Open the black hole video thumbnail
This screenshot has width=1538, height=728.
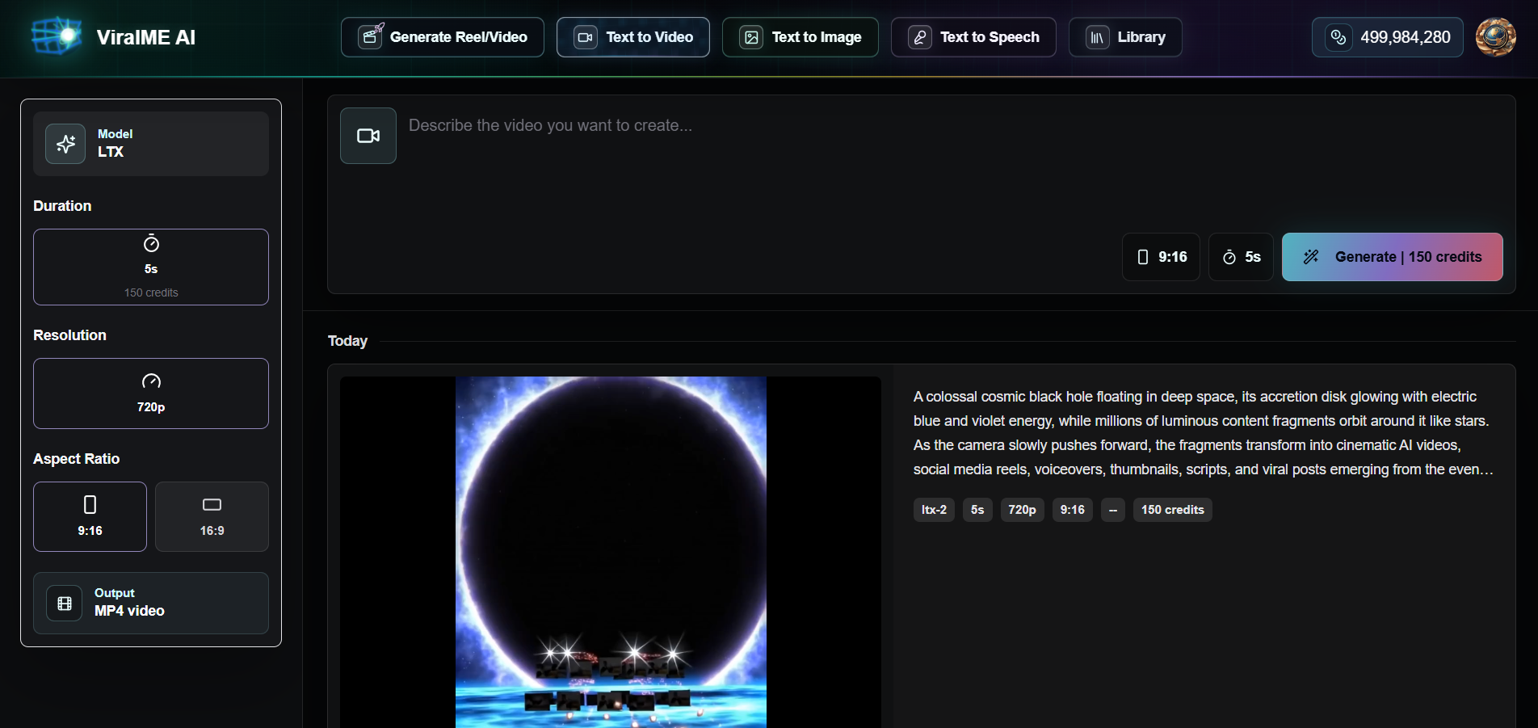pyautogui.click(x=611, y=552)
